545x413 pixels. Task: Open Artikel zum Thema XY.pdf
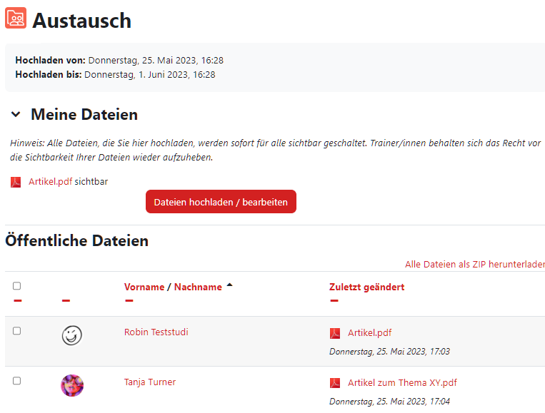(402, 383)
